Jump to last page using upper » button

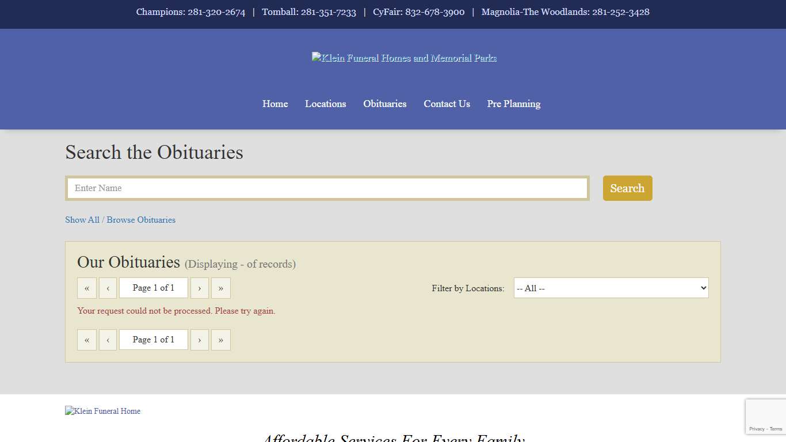221,288
